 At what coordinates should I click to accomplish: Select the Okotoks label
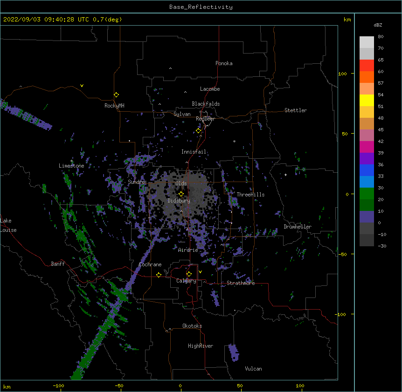(192, 326)
